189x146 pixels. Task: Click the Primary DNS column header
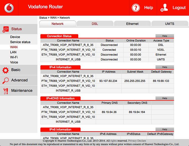(x=110, y=103)
